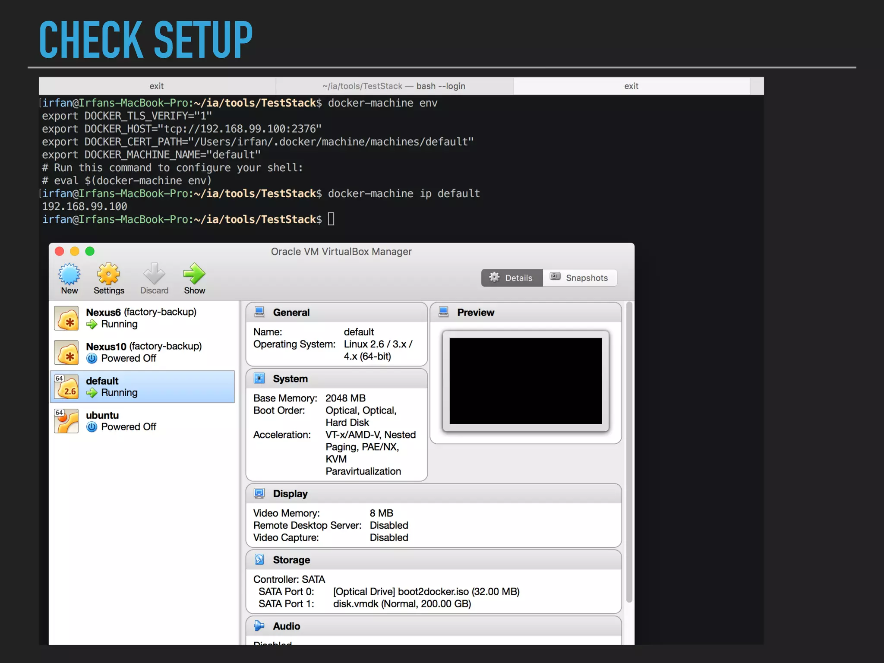Image resolution: width=884 pixels, height=663 pixels.
Task: Click the Display section monitor icon
Action: click(x=259, y=493)
